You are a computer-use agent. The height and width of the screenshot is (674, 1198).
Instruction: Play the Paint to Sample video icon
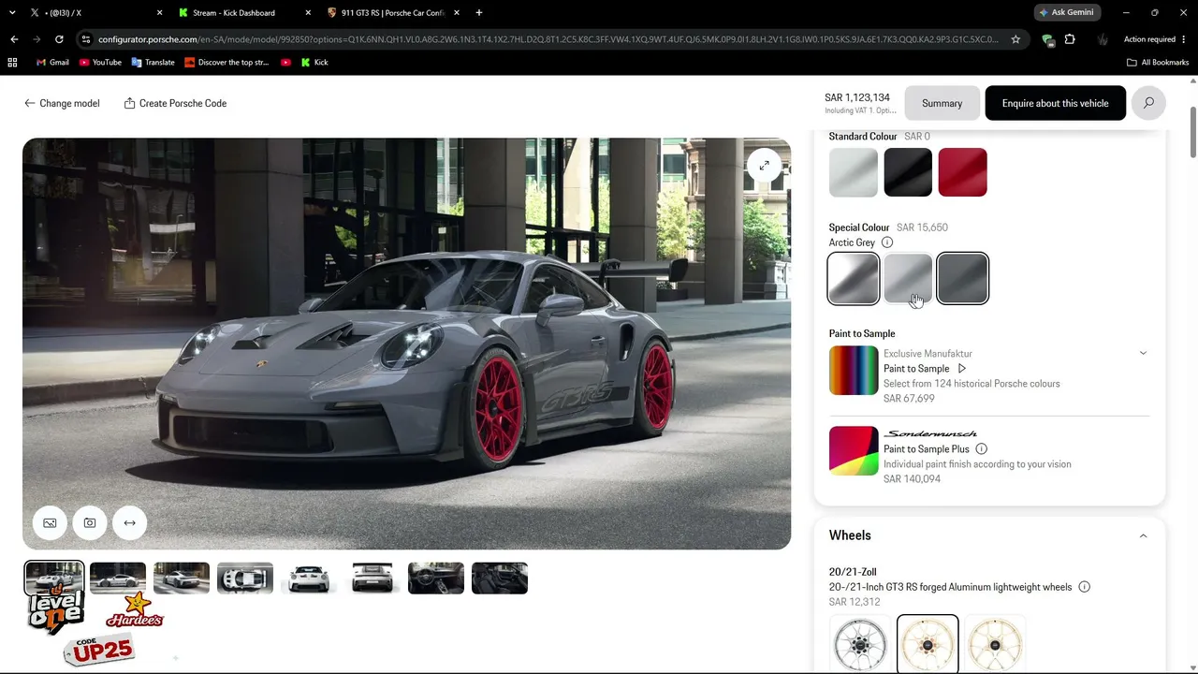tap(961, 369)
